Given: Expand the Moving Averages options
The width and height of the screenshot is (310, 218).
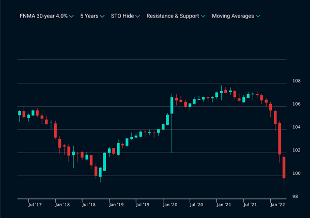Looking at the screenshot, I should tap(236, 16).
